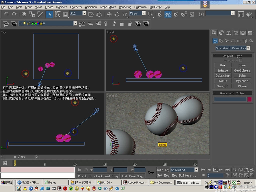Open the Graph Editors menu
The height and width of the screenshot is (192, 256).
[x=108, y=7]
